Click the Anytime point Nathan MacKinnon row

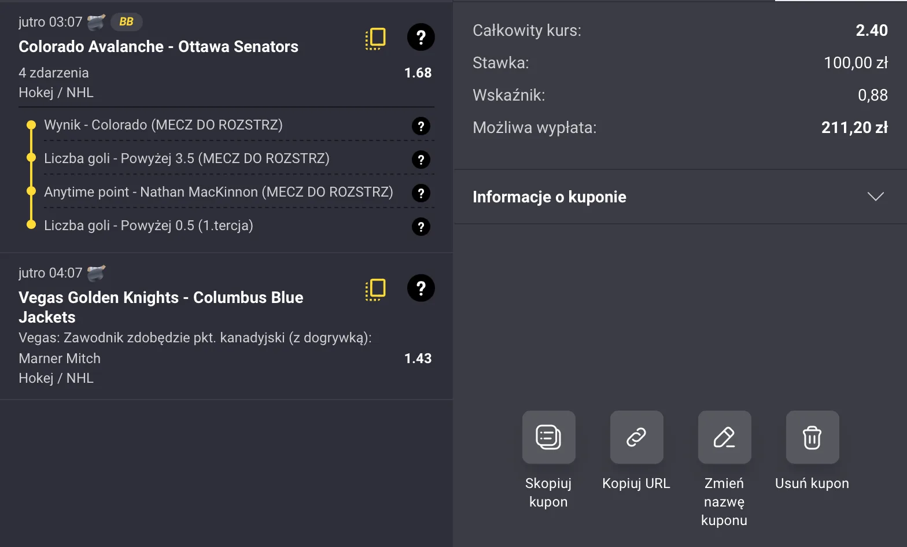(218, 192)
